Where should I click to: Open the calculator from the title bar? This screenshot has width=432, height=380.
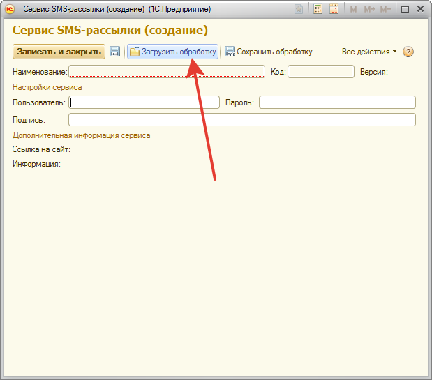click(318, 9)
